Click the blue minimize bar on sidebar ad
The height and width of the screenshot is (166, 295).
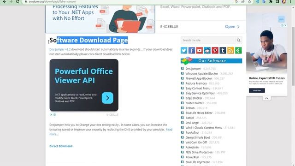pos(282,19)
